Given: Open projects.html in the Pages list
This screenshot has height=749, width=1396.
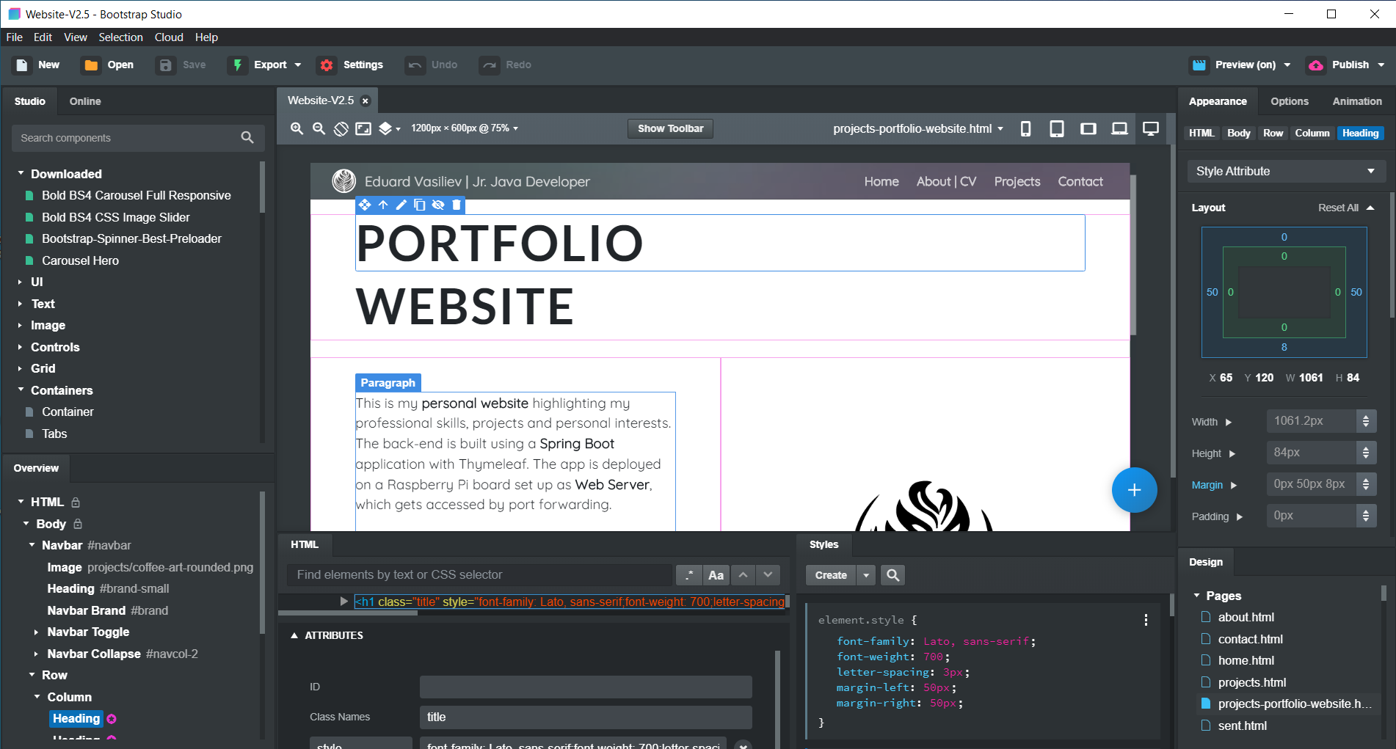Looking at the screenshot, I should coord(1251,682).
